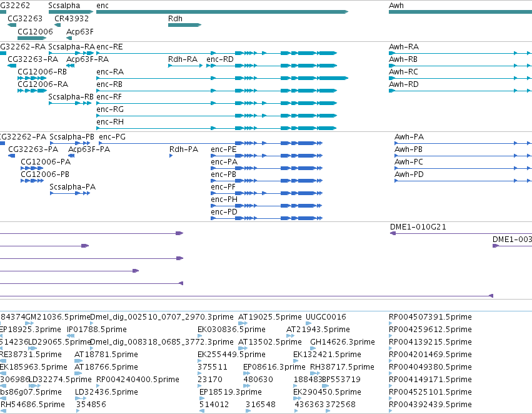Select the RP004240400.5prime EST label
Image resolution: width=532 pixels, height=414 pixels.
point(138,380)
